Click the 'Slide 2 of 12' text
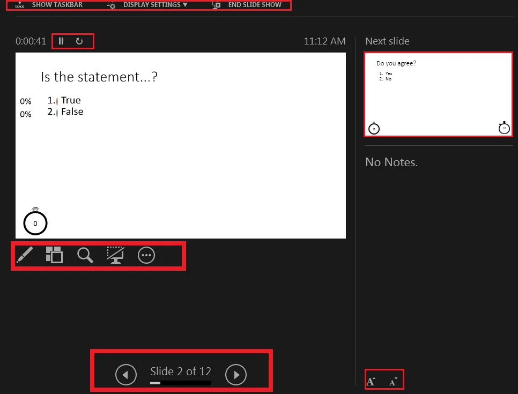 (x=180, y=371)
